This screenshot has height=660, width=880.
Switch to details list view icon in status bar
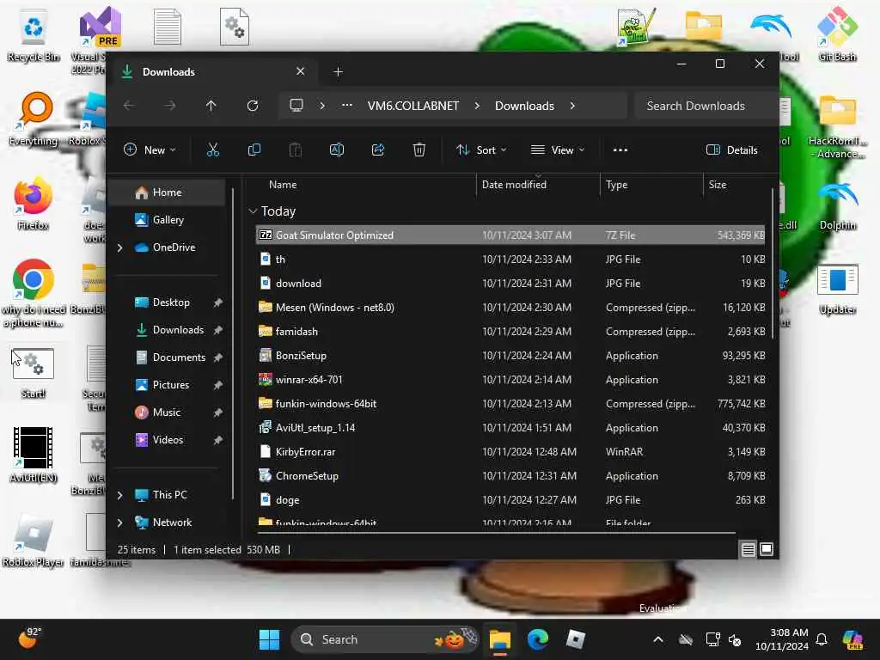[749, 549]
